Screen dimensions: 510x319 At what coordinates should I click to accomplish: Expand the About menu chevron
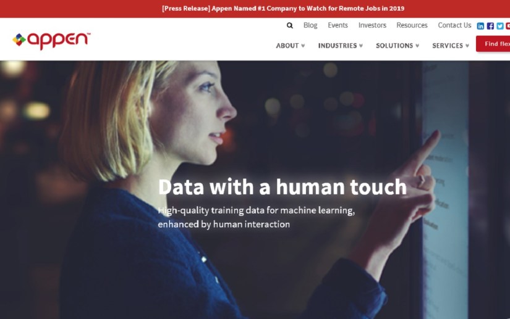coord(303,46)
